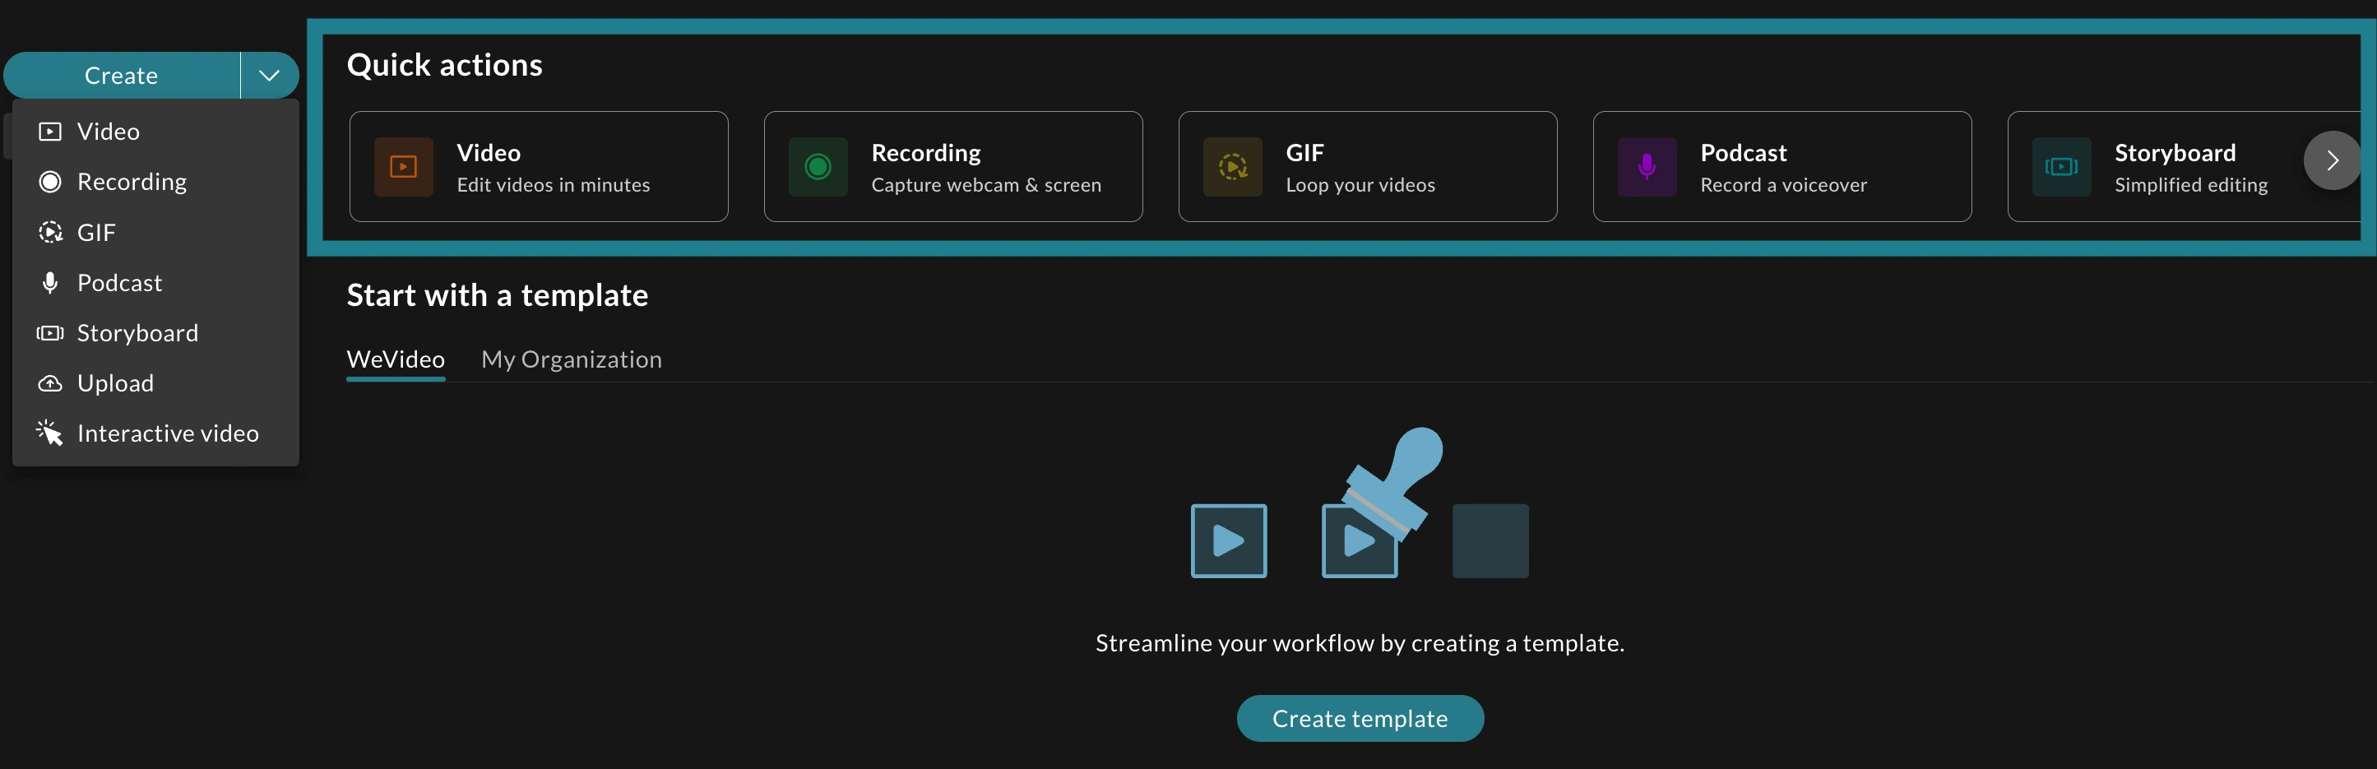2377x769 pixels.
Task: Click the 'Simplified editing' text
Action: pos(2190,184)
